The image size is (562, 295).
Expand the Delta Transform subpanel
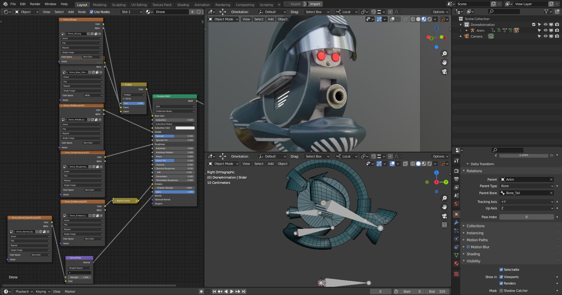(482, 164)
